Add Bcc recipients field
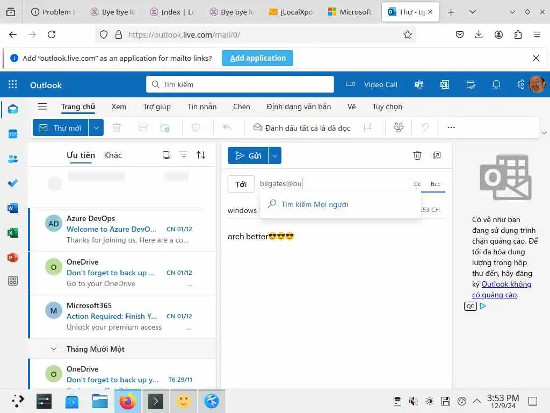 click(435, 184)
